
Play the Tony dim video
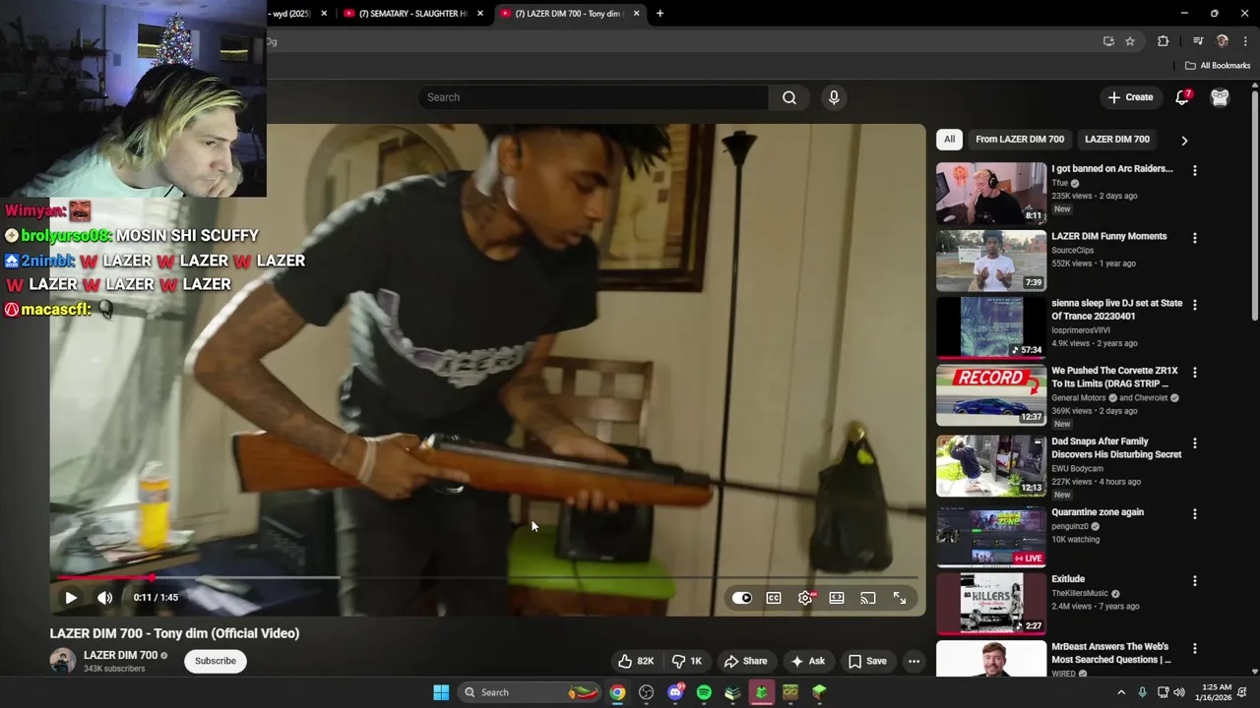pyautogui.click(x=71, y=597)
